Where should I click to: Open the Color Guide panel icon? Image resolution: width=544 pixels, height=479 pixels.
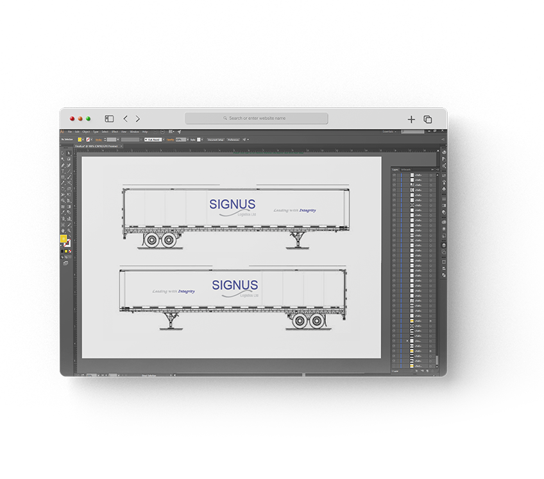click(444, 159)
